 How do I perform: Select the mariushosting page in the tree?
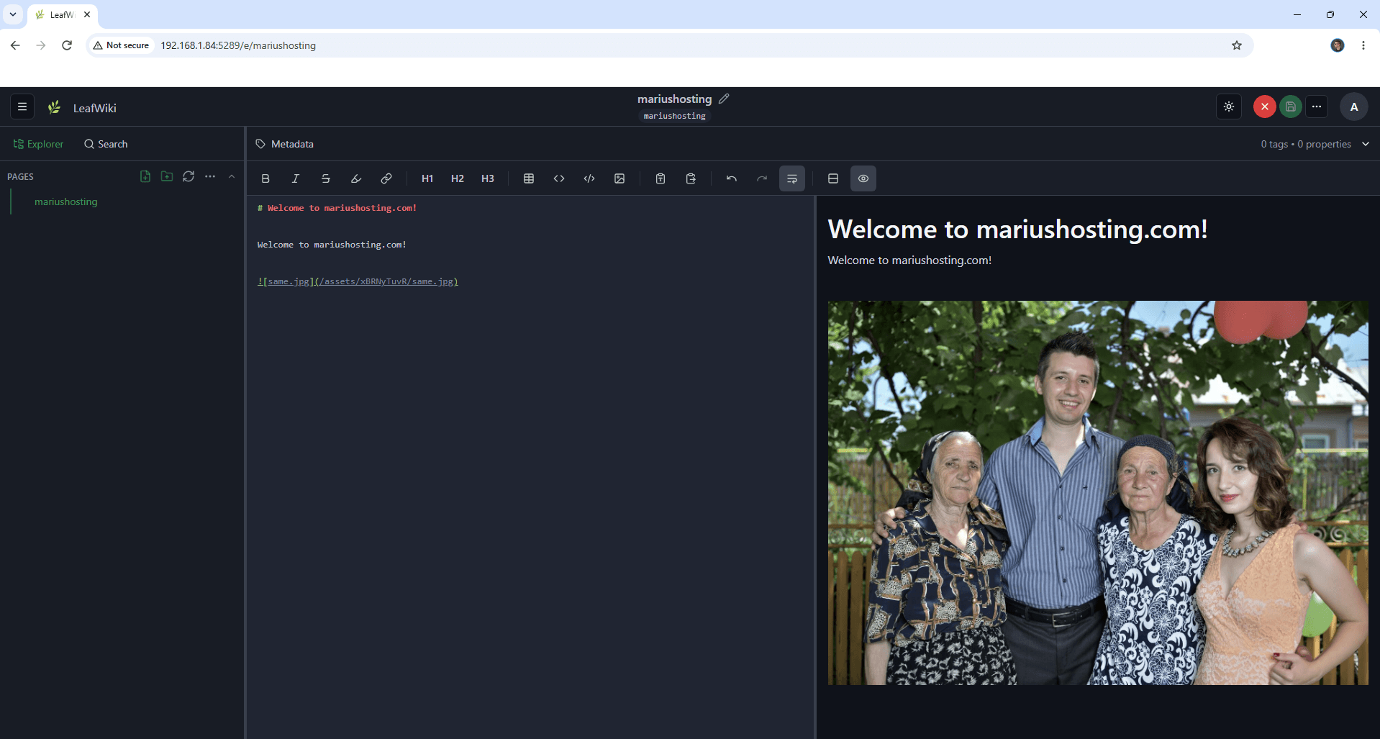click(x=66, y=202)
